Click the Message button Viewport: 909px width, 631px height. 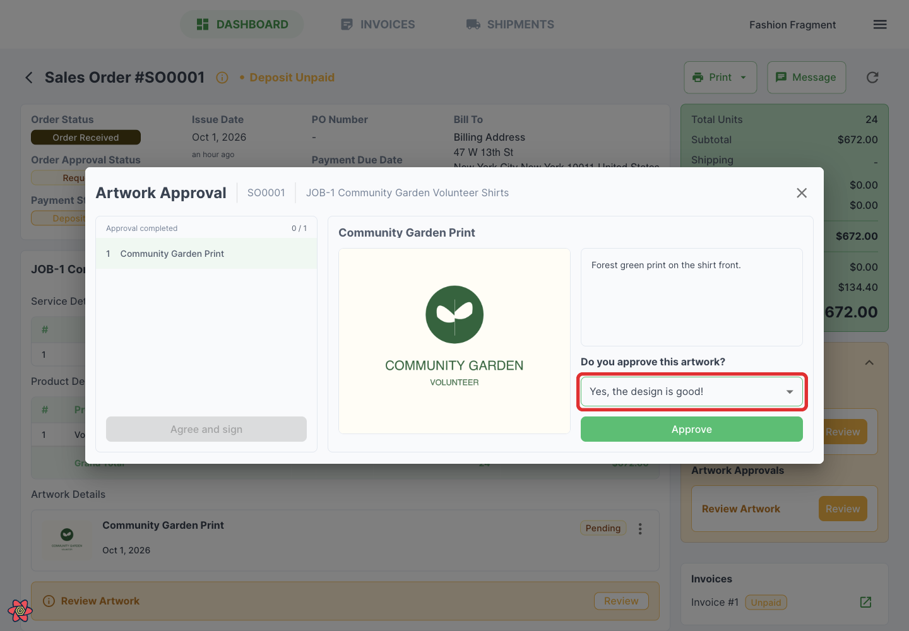pos(806,77)
